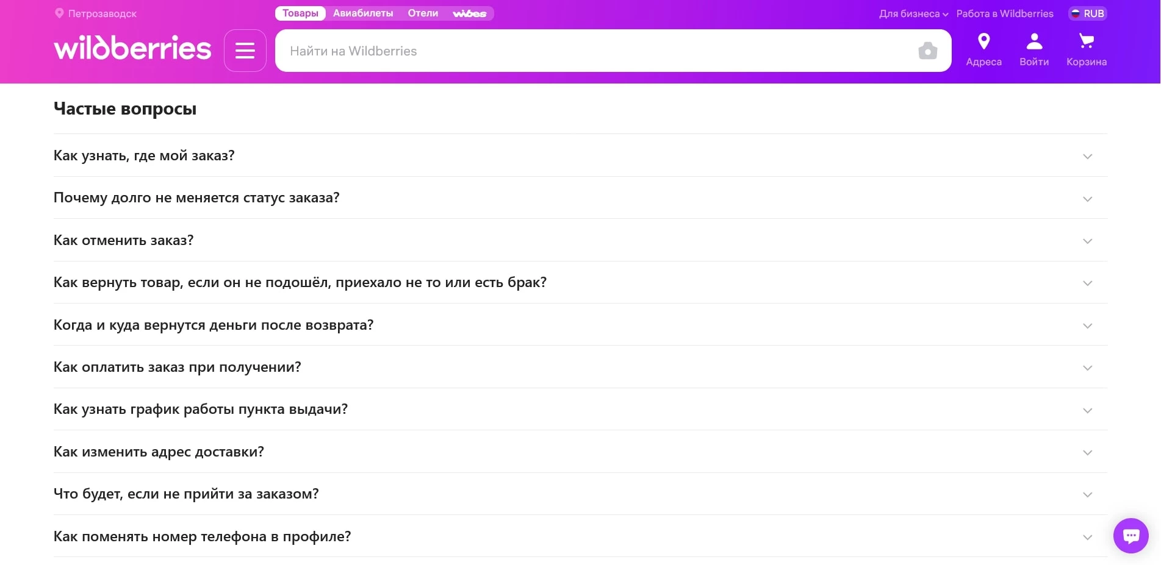Screen dimensions: 1161x565
Task: Open the support chat bubble
Action: tap(1130, 535)
